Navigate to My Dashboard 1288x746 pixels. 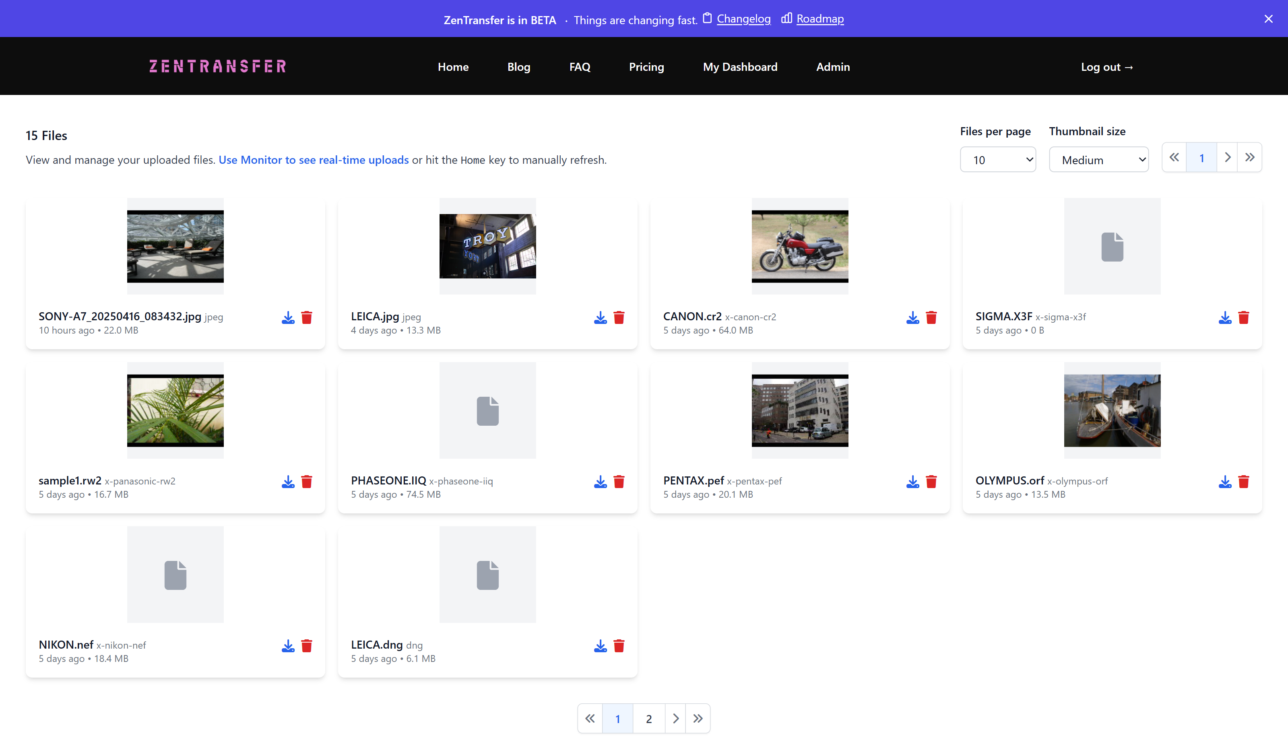(x=740, y=66)
